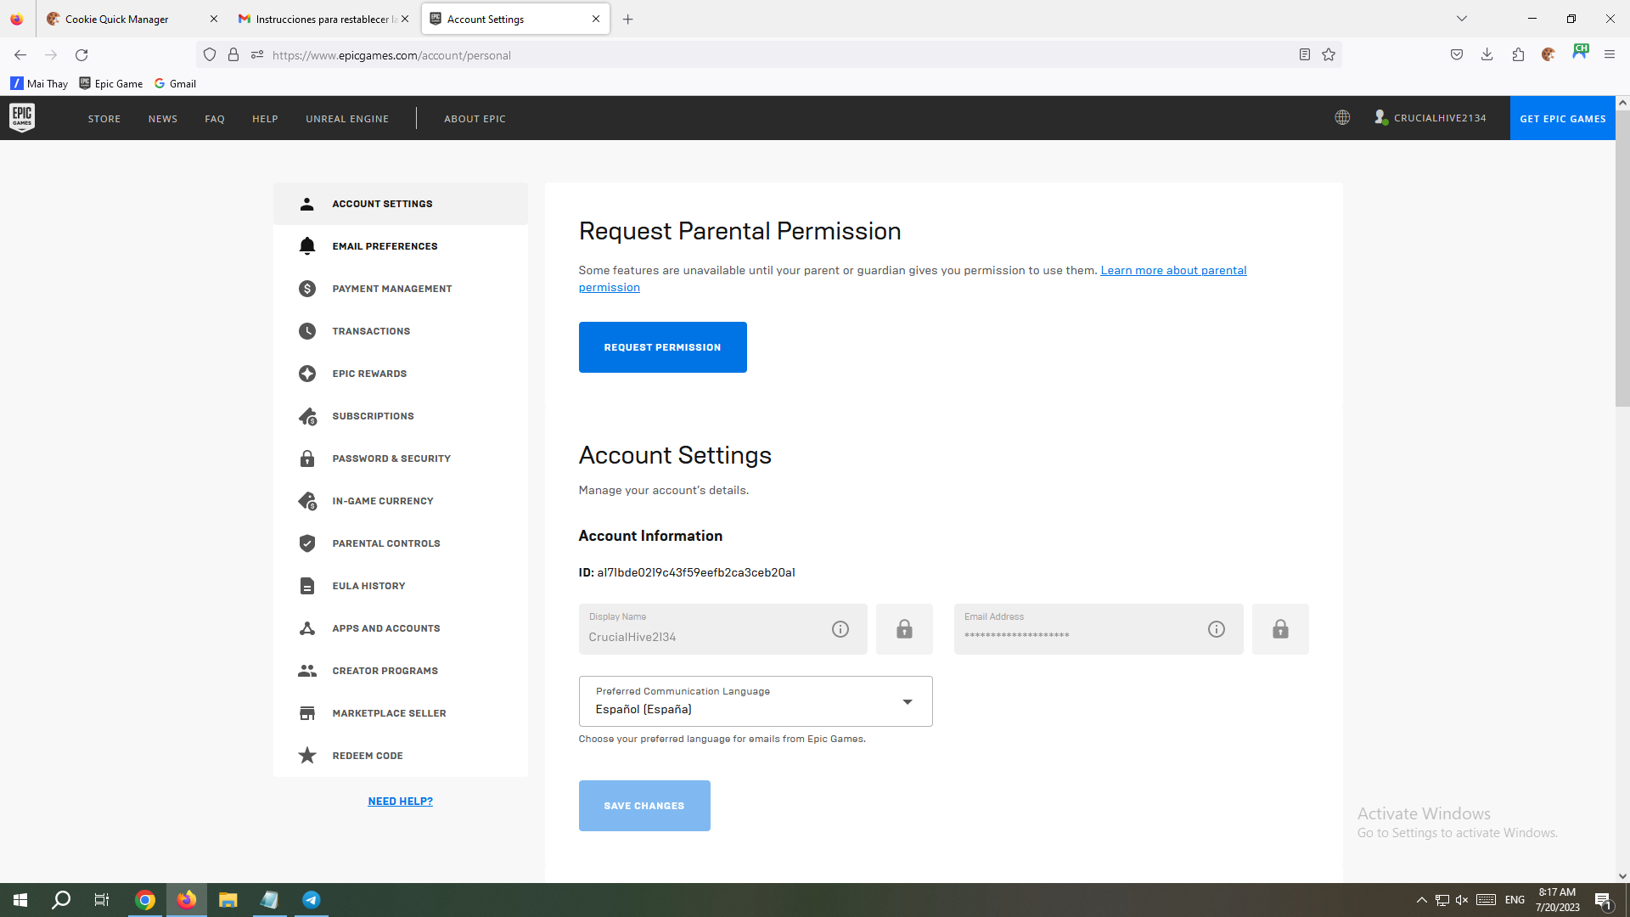Select MARKETPLACE SELLER in the sidebar
The height and width of the screenshot is (917, 1630).
[x=401, y=713]
